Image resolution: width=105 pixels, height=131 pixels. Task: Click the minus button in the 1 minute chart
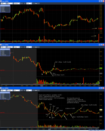pos(25,90)
